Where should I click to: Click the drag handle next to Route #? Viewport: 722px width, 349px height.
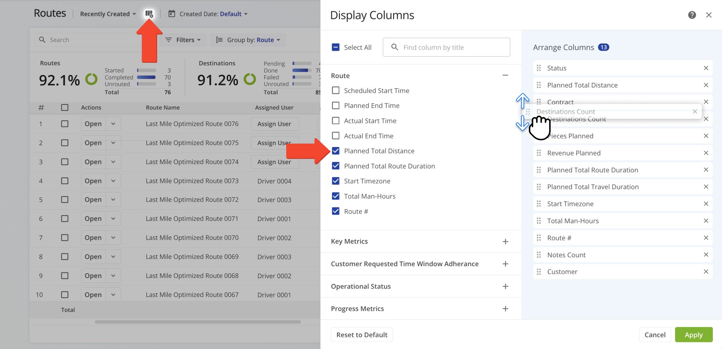coord(539,238)
